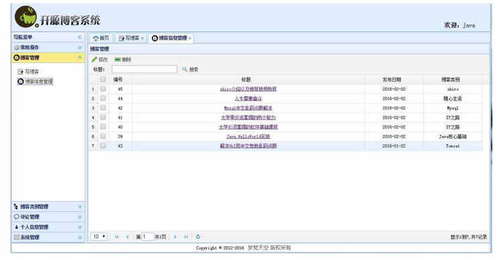Click the refresh icon in pagination bar
503x259 pixels.
[x=198, y=237]
